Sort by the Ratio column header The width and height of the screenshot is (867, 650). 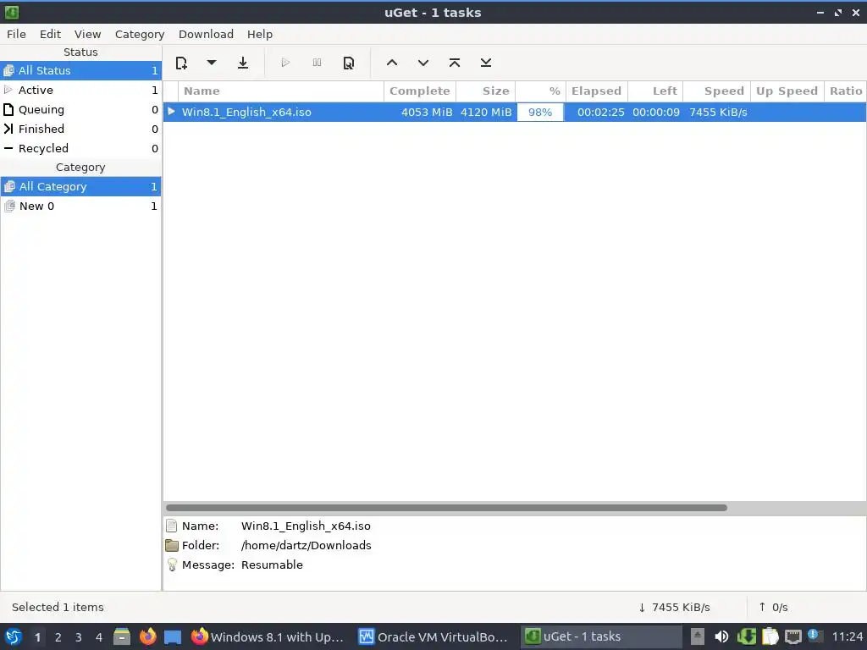point(846,91)
